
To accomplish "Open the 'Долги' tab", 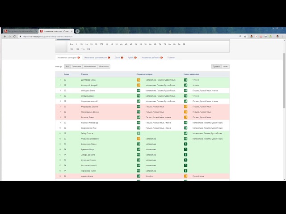I will coord(117,58).
